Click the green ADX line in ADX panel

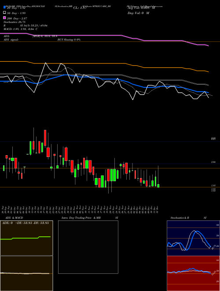point(26,238)
